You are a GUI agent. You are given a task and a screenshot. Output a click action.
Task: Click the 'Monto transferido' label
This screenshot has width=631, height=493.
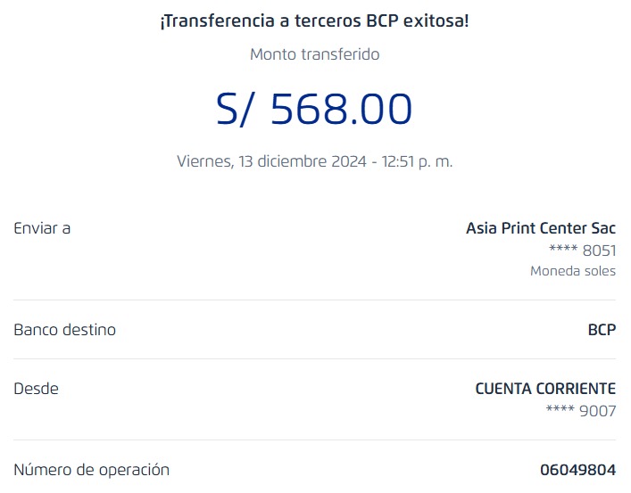(314, 54)
